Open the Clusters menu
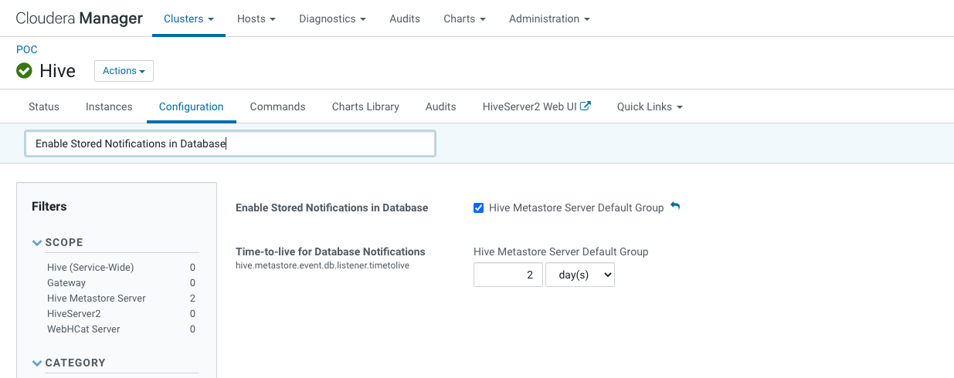The height and width of the screenshot is (378, 954). (x=188, y=19)
